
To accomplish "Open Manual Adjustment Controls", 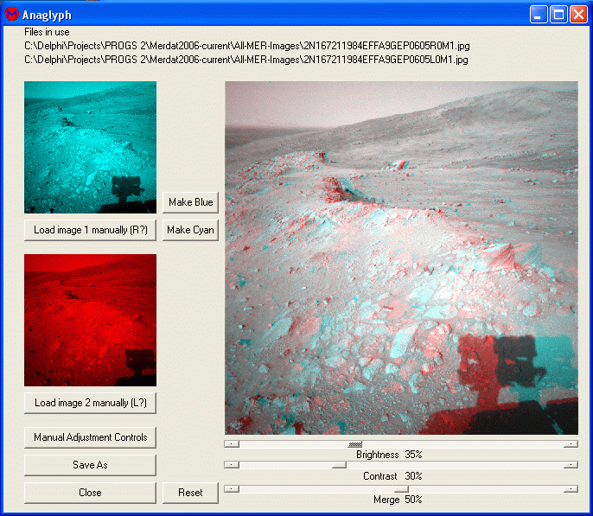I will tap(91, 437).
